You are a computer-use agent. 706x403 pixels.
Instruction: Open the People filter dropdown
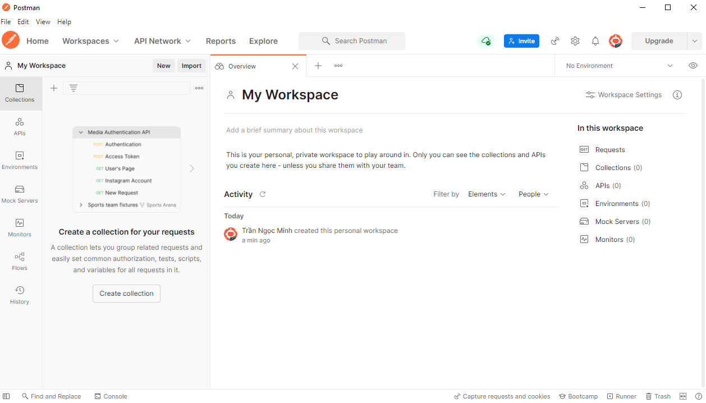coord(534,194)
